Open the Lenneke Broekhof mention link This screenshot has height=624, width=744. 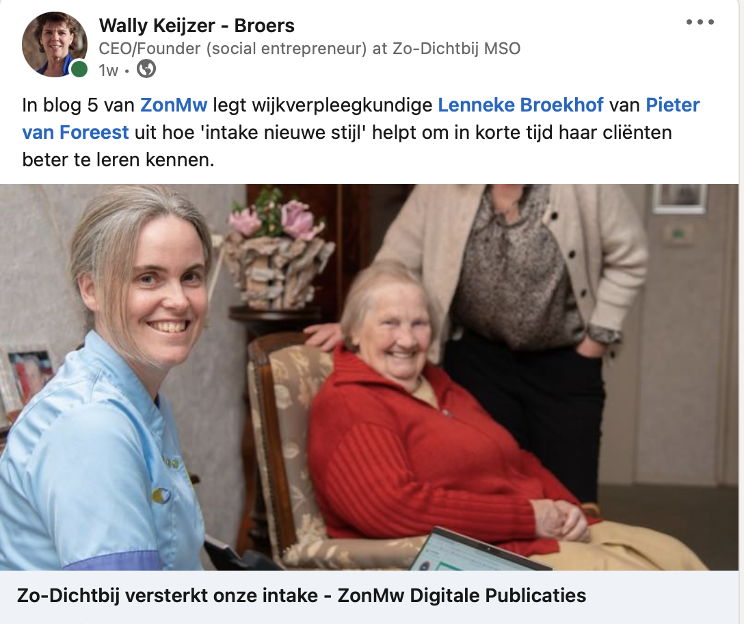(x=520, y=105)
